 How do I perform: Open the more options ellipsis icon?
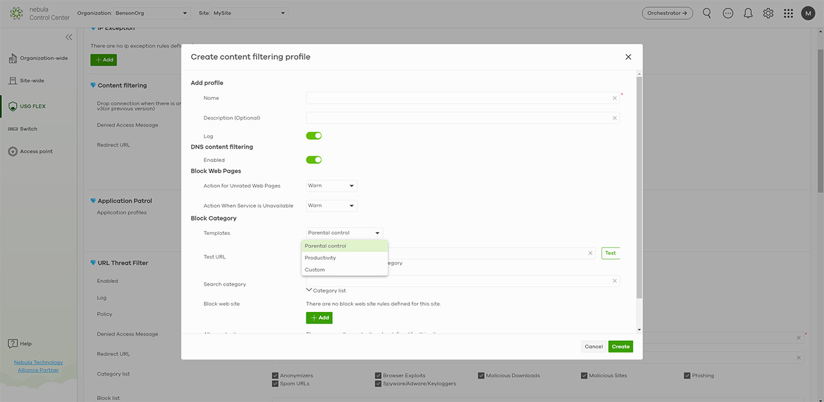[728, 13]
